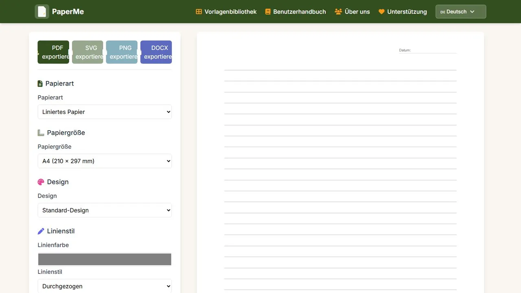Open the Design dropdown showing Standard-Design
Viewport: 521px width, 293px height.
105,210
